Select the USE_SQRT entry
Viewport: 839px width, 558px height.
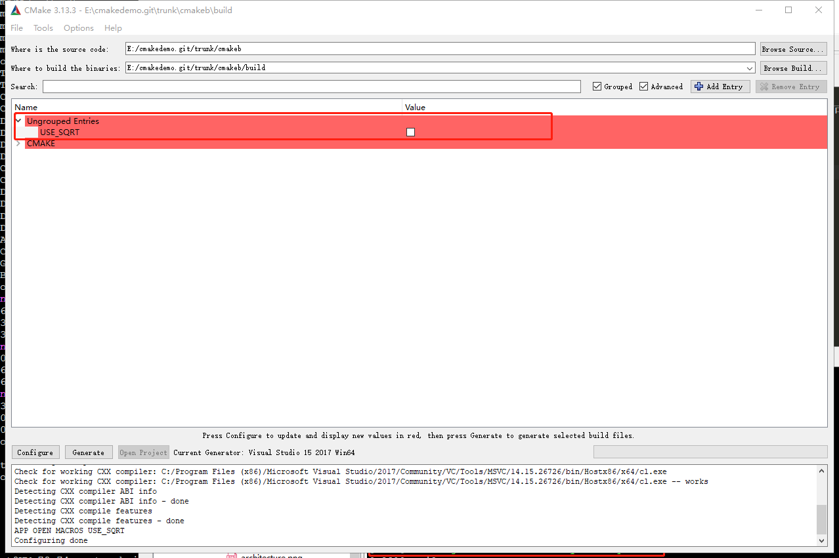60,132
